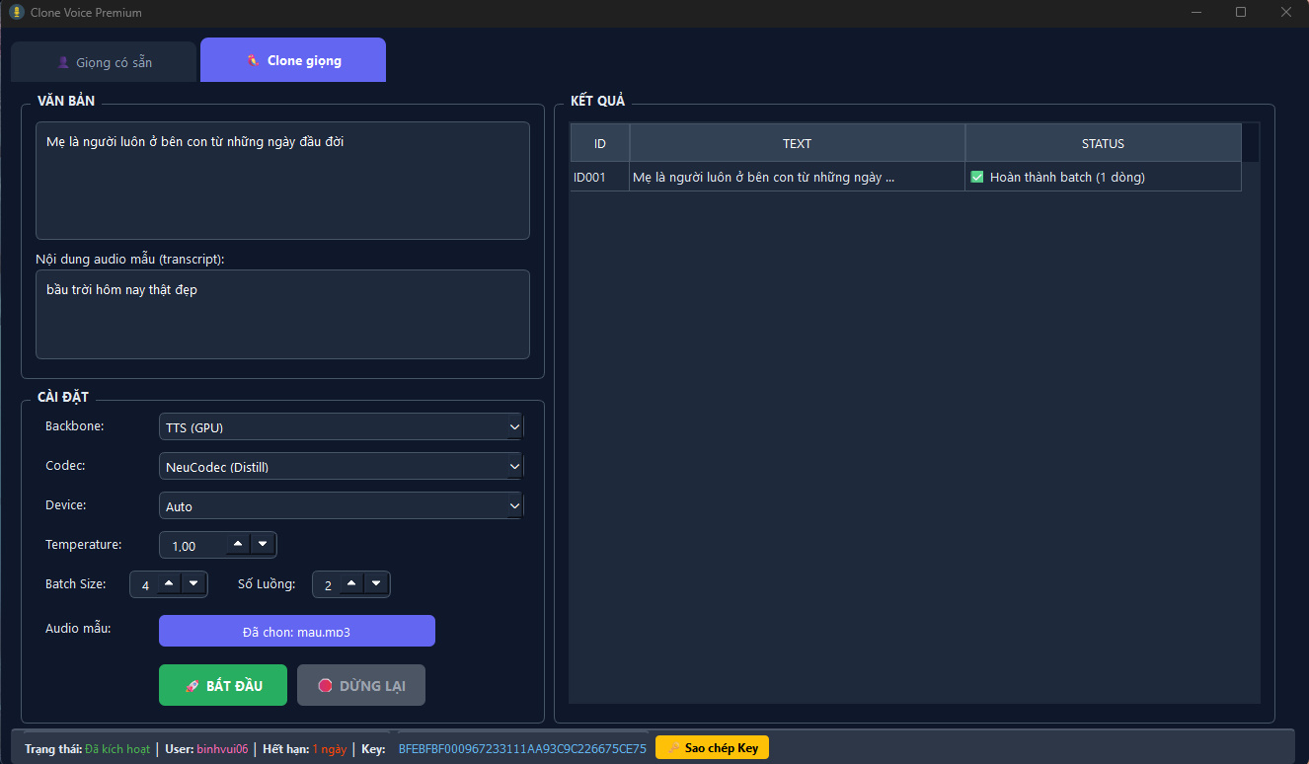Click the Sao chép Key button

[x=712, y=748]
